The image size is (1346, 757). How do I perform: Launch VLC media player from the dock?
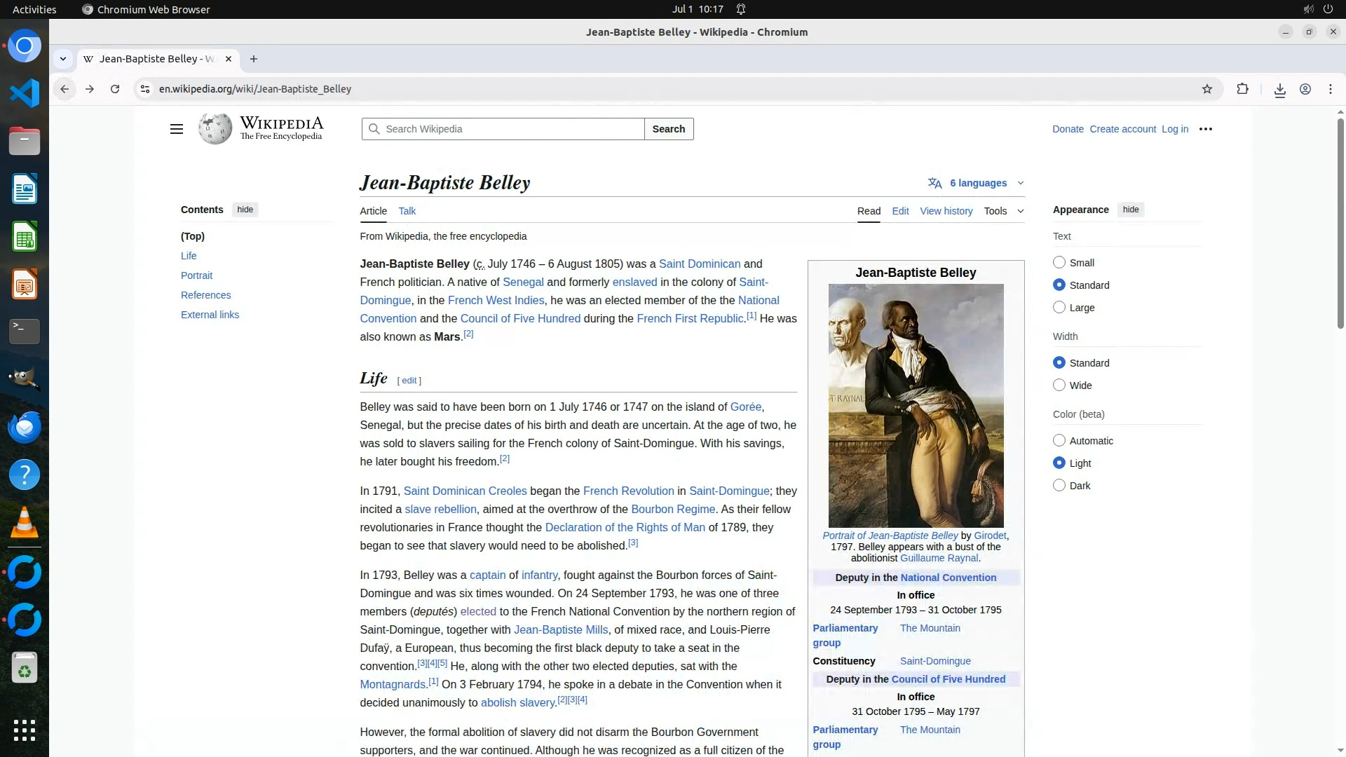click(x=25, y=523)
